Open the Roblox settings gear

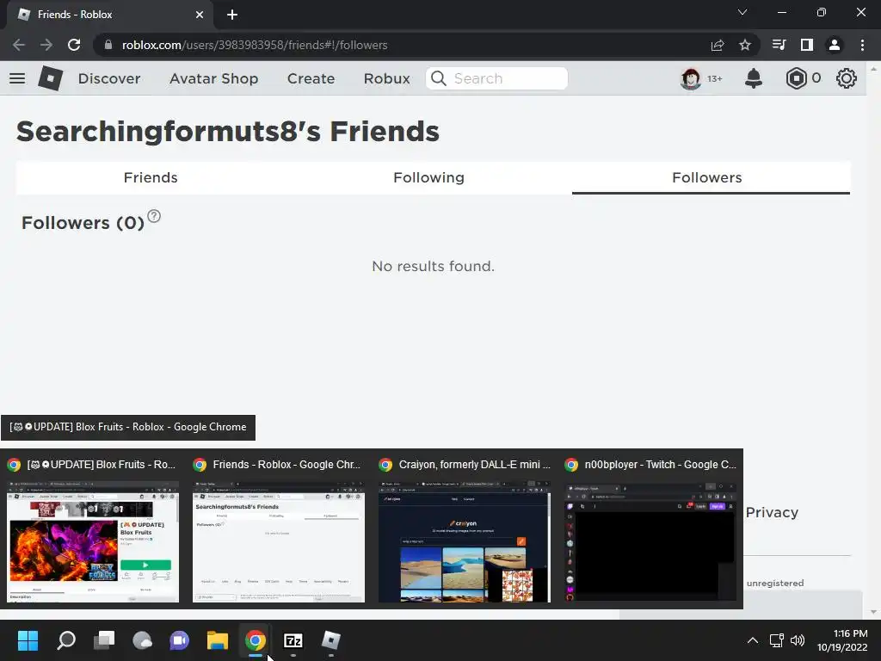pyautogui.click(x=847, y=78)
